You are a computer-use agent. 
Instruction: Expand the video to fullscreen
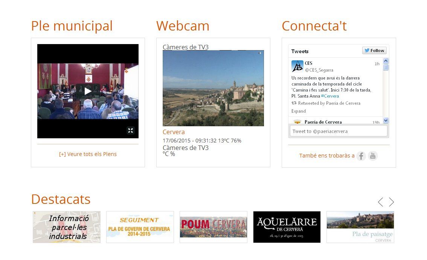point(130,130)
